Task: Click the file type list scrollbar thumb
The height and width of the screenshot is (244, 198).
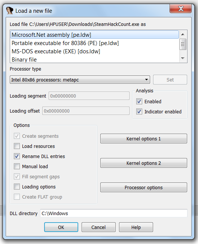Action: (x=183, y=44)
